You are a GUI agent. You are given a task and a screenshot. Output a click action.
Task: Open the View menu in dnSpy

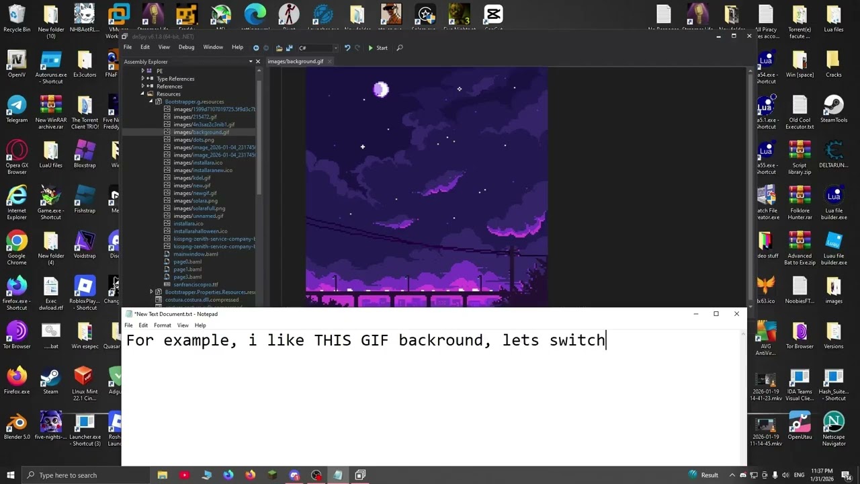[164, 47]
